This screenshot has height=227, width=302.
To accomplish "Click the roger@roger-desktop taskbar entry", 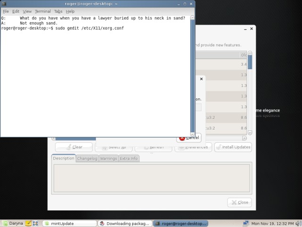I will (180, 224).
